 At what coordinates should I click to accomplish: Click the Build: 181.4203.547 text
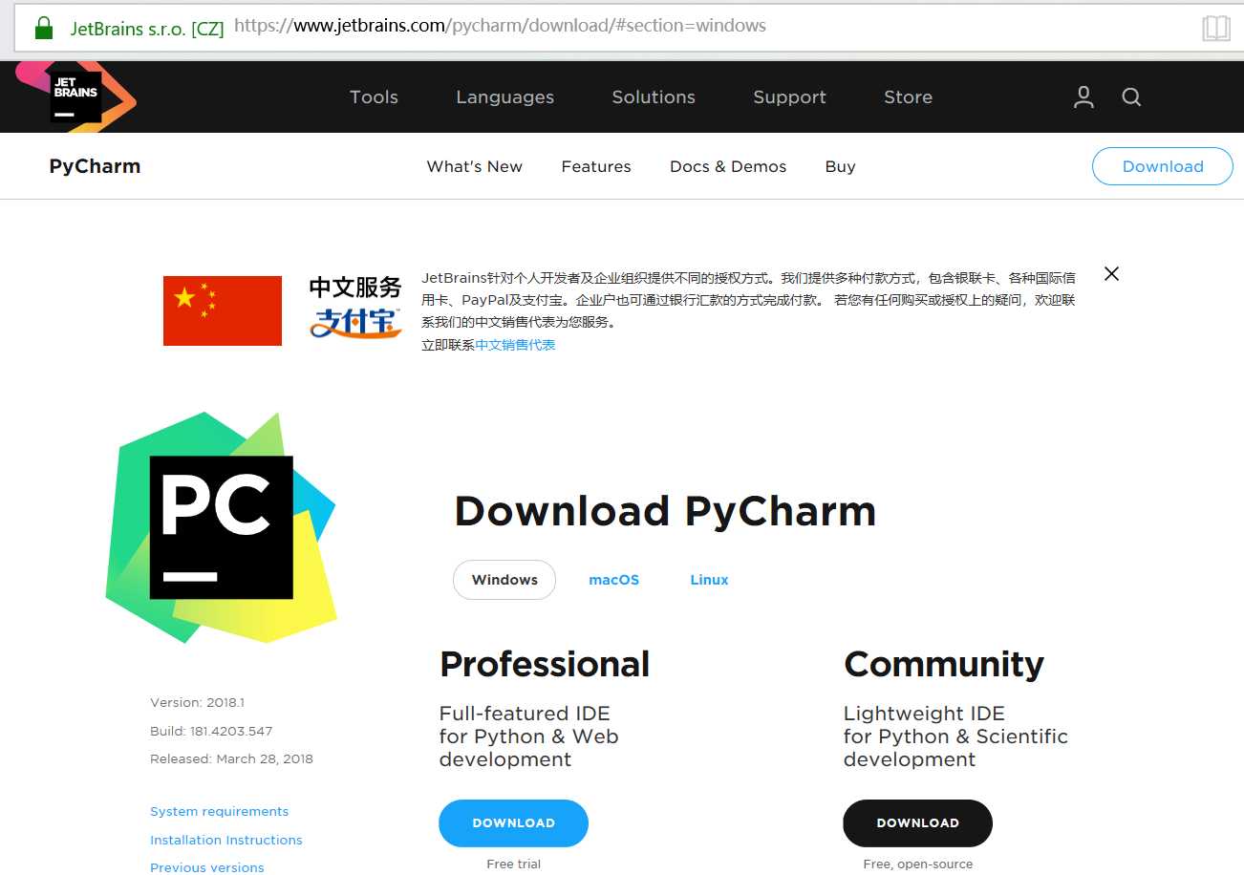point(211,731)
